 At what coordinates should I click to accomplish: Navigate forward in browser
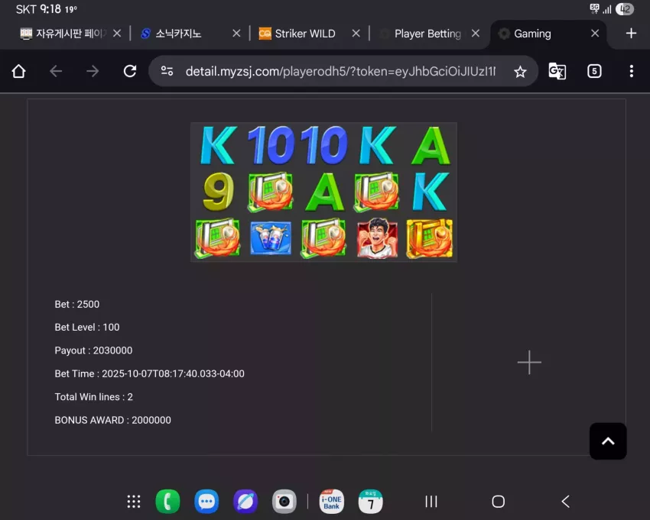[x=93, y=71]
